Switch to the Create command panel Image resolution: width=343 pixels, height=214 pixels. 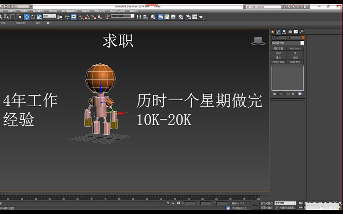coord(272,32)
